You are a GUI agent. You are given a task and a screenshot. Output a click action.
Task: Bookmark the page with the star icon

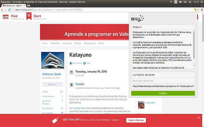(198, 10)
